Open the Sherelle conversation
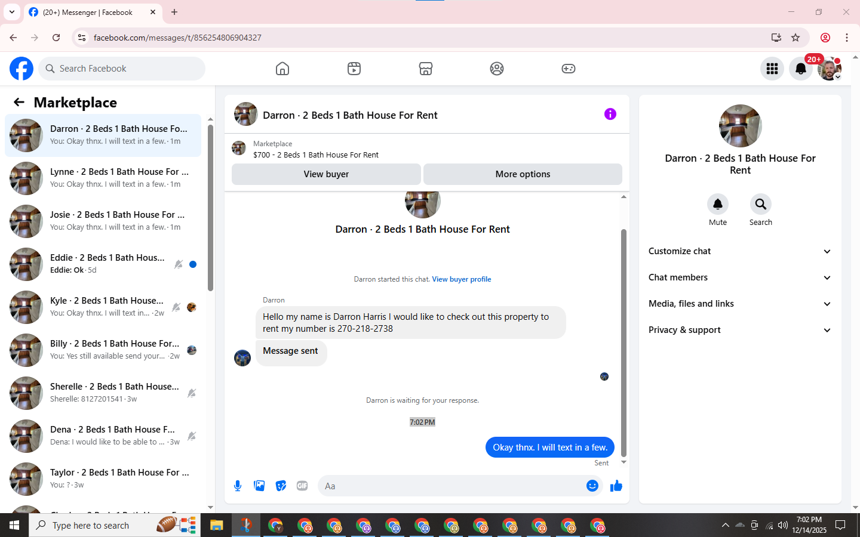The image size is (860, 537). pyautogui.click(x=103, y=393)
